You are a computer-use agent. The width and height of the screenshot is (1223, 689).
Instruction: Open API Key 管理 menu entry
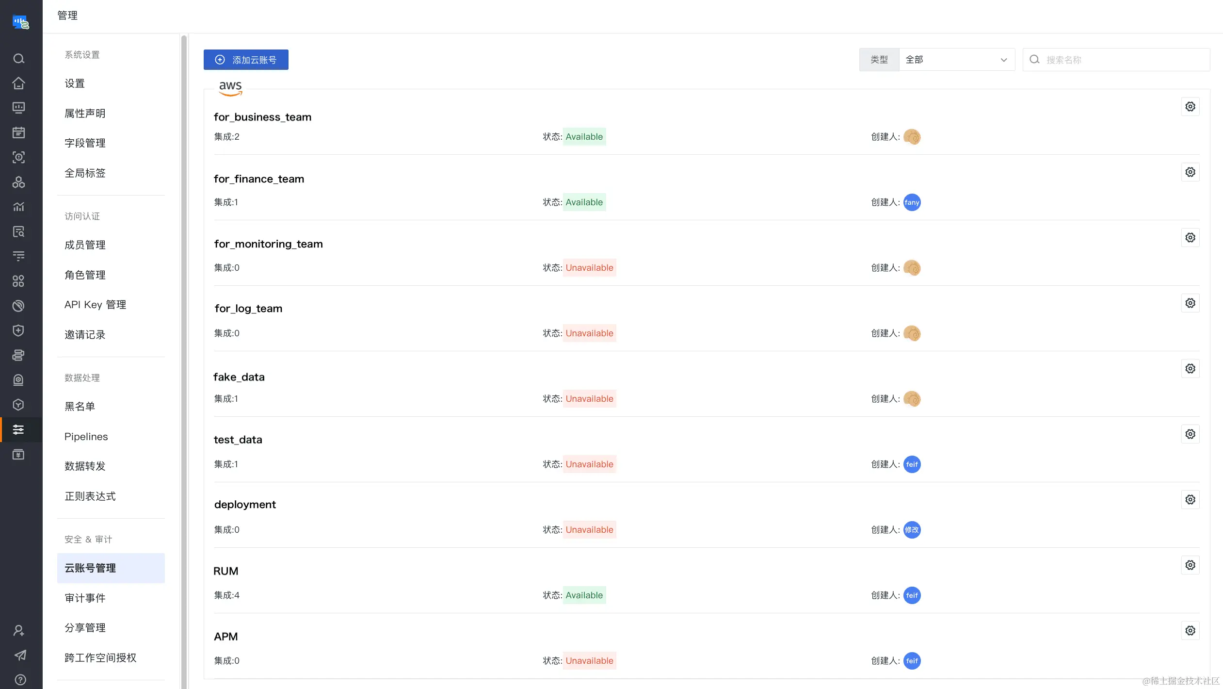[x=95, y=305]
